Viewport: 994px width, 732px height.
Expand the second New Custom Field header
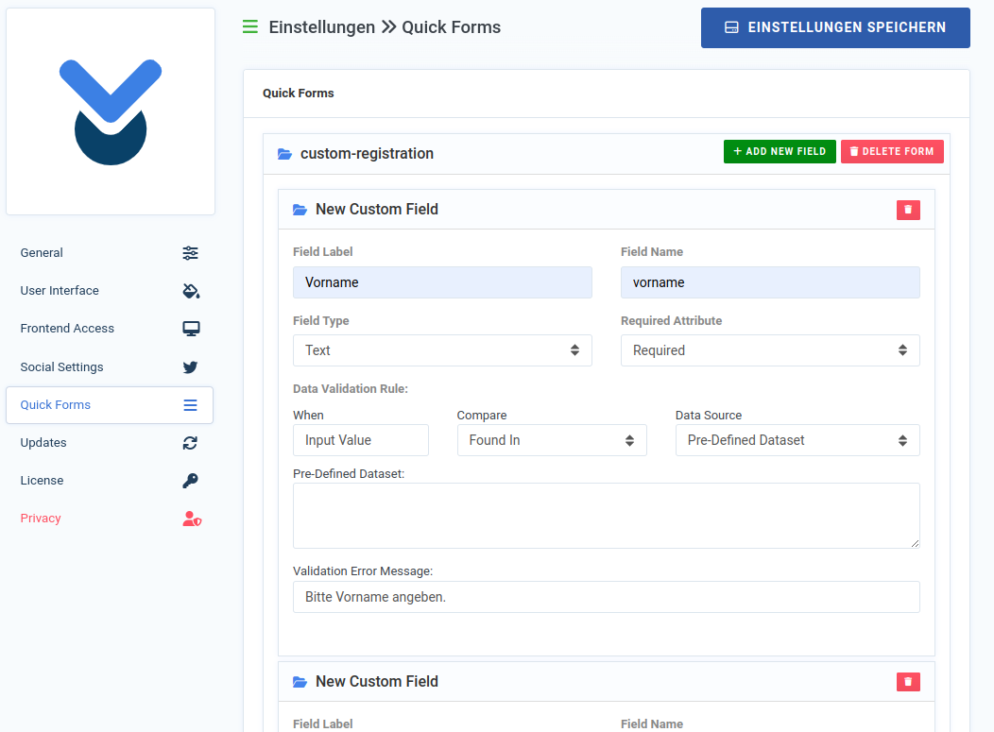pyautogui.click(x=606, y=682)
